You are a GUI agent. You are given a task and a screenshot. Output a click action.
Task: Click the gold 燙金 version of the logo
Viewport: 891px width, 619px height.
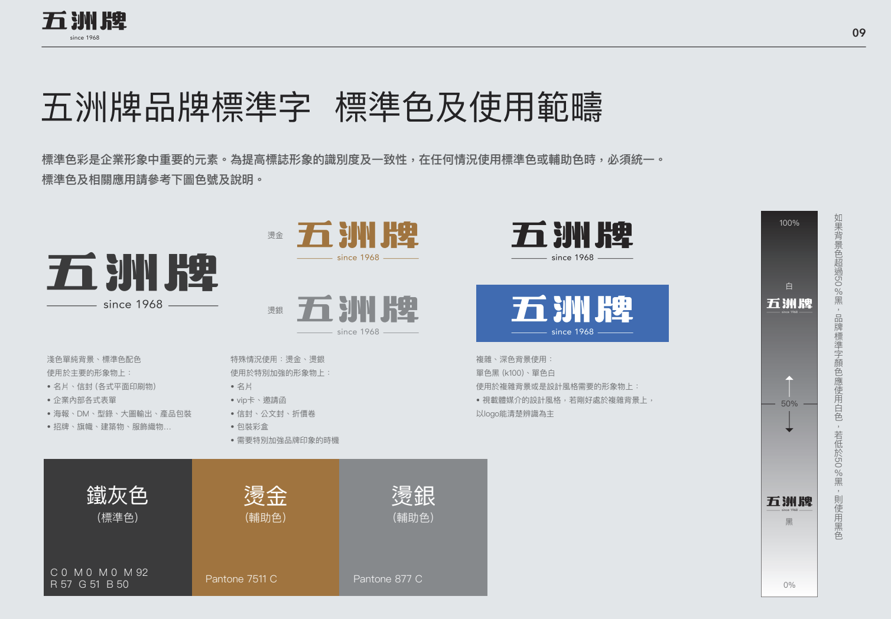(x=357, y=235)
